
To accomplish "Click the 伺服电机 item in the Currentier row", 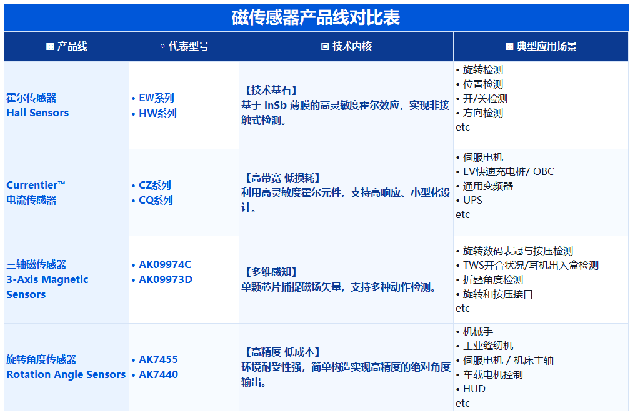I will coord(483,157).
